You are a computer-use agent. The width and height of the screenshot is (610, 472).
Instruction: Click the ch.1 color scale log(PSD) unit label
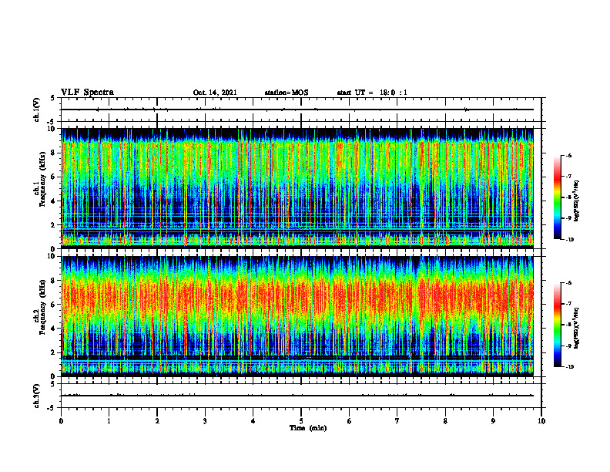577,201
